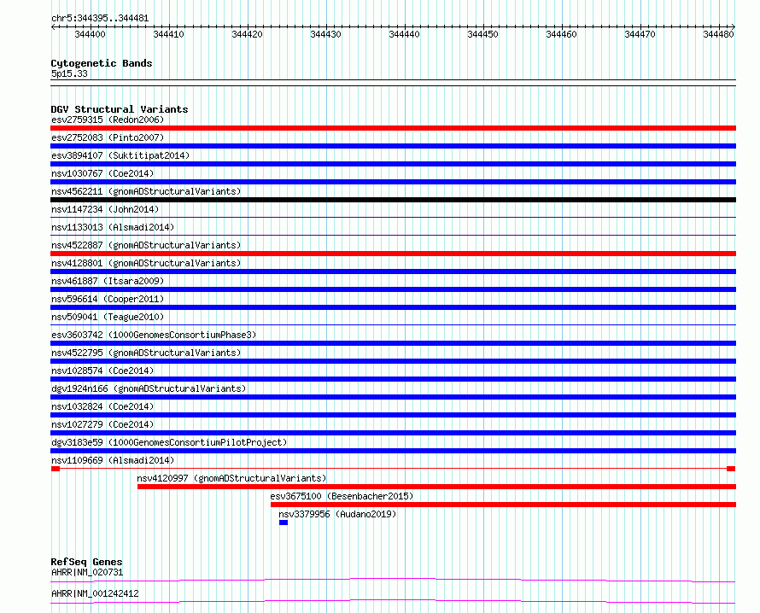Click nsv4120997 gnomAD variant label
The height and width of the screenshot is (613, 760).
point(231,478)
